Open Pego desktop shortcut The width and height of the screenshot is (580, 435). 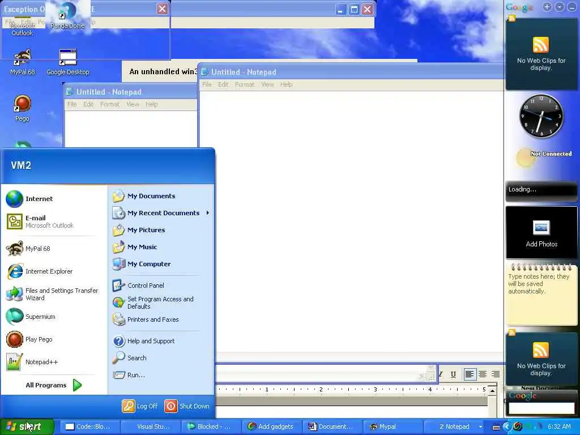pyautogui.click(x=22, y=108)
